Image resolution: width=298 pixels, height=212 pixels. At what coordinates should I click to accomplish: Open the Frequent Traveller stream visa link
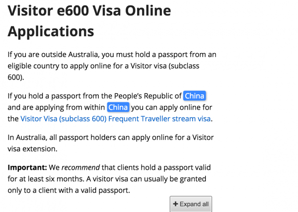[x=116, y=119]
